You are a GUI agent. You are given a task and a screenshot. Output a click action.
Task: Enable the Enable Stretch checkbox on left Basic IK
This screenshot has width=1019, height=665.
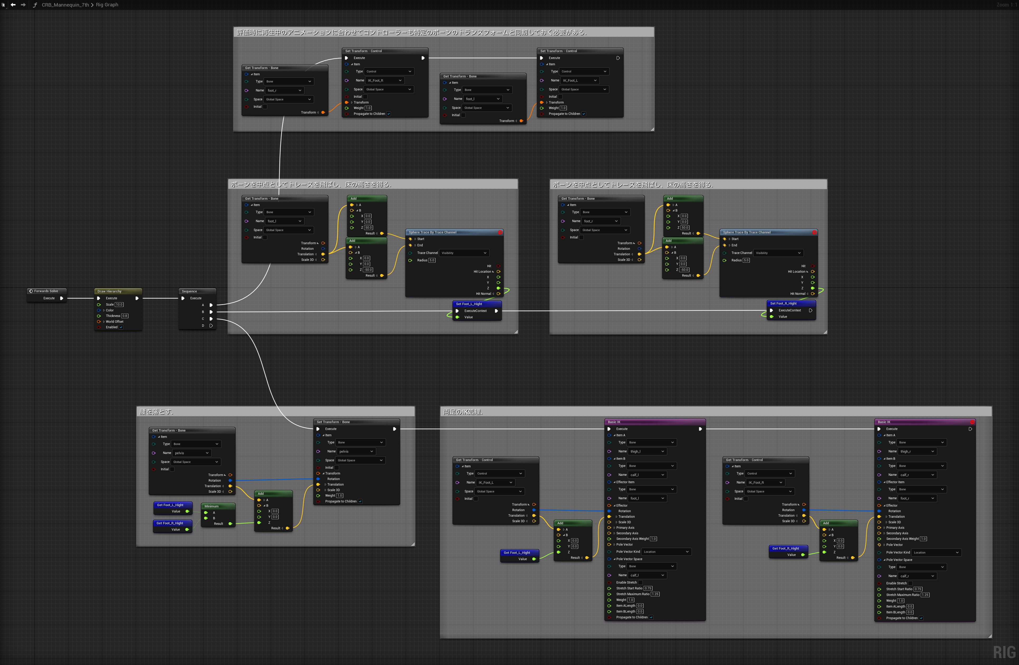click(x=640, y=583)
